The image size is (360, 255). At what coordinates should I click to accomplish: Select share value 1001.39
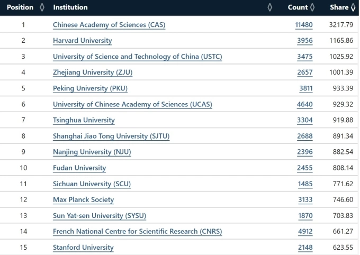pyautogui.click(x=341, y=72)
